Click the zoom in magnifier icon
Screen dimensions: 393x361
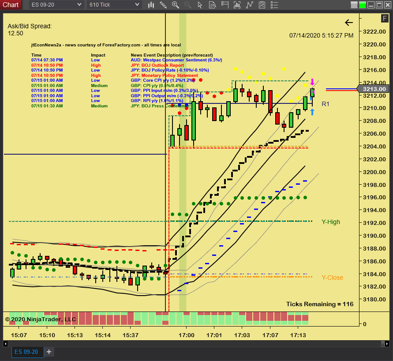pyautogui.click(x=175, y=5)
